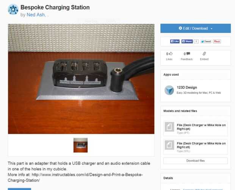This screenshot has width=235, height=190.
Task: Click the Pinterest Pin it button
Action: click(x=217, y=41)
